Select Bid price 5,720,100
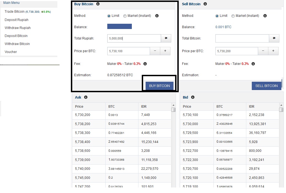The height and width of the screenshot is (193, 286). [190, 178]
